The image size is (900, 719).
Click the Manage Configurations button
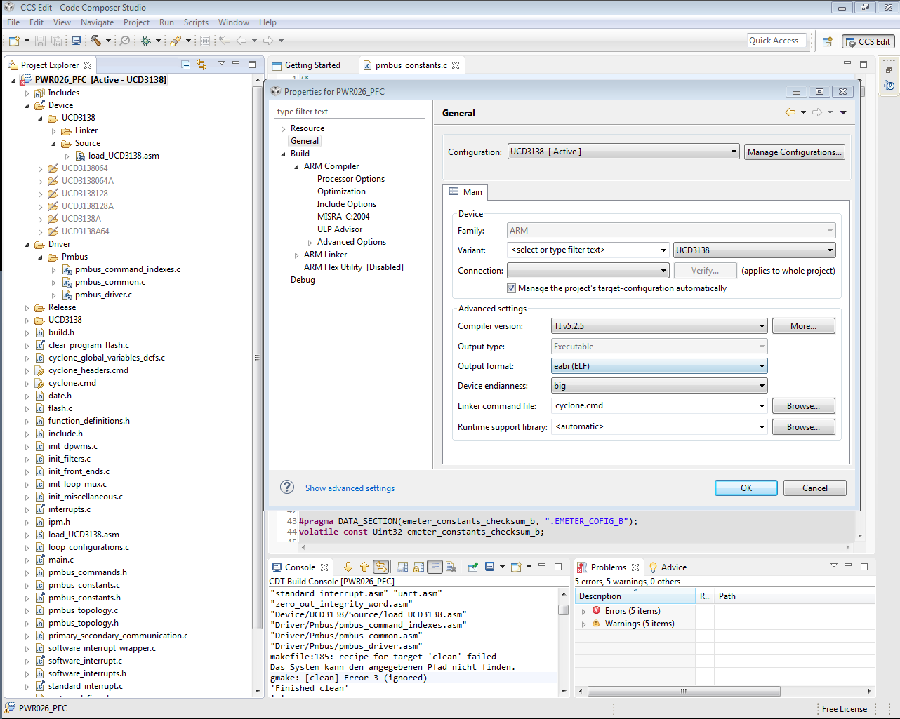794,152
